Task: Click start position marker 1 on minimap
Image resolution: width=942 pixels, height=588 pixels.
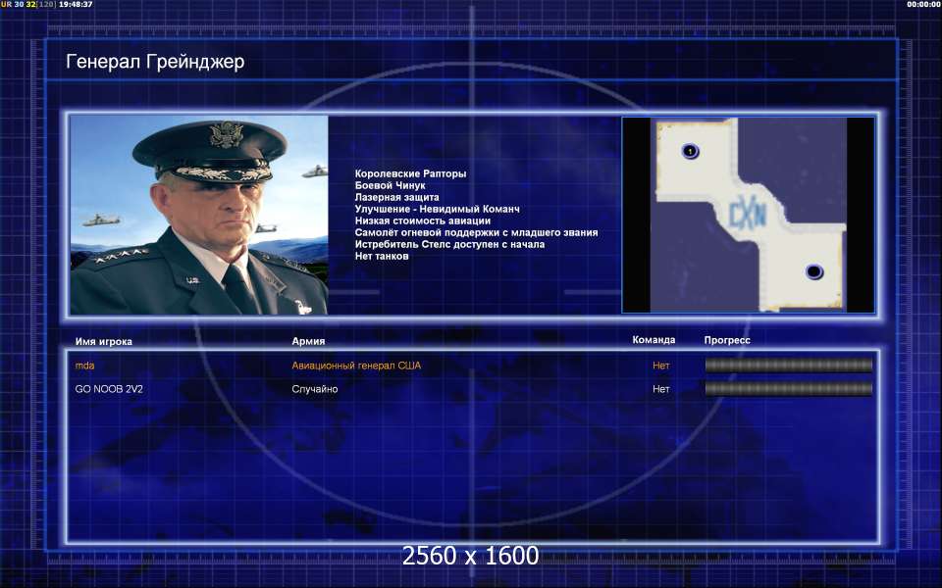Action: pyautogui.click(x=690, y=151)
